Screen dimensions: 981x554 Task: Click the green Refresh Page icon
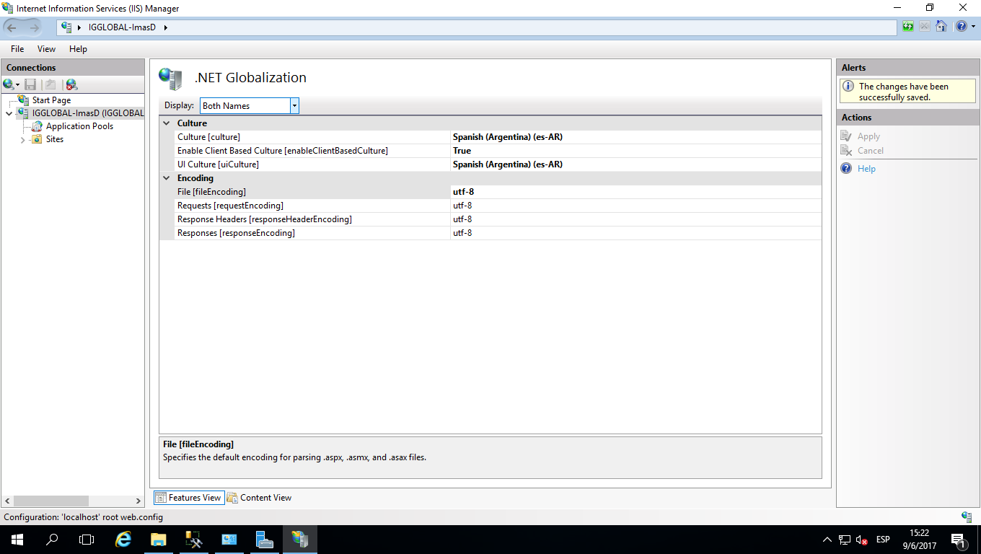coord(908,27)
